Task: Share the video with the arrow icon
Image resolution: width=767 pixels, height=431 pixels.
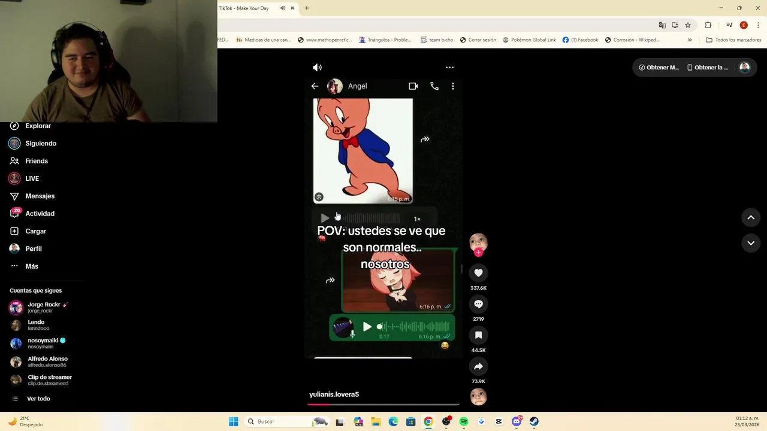Action: [x=478, y=366]
